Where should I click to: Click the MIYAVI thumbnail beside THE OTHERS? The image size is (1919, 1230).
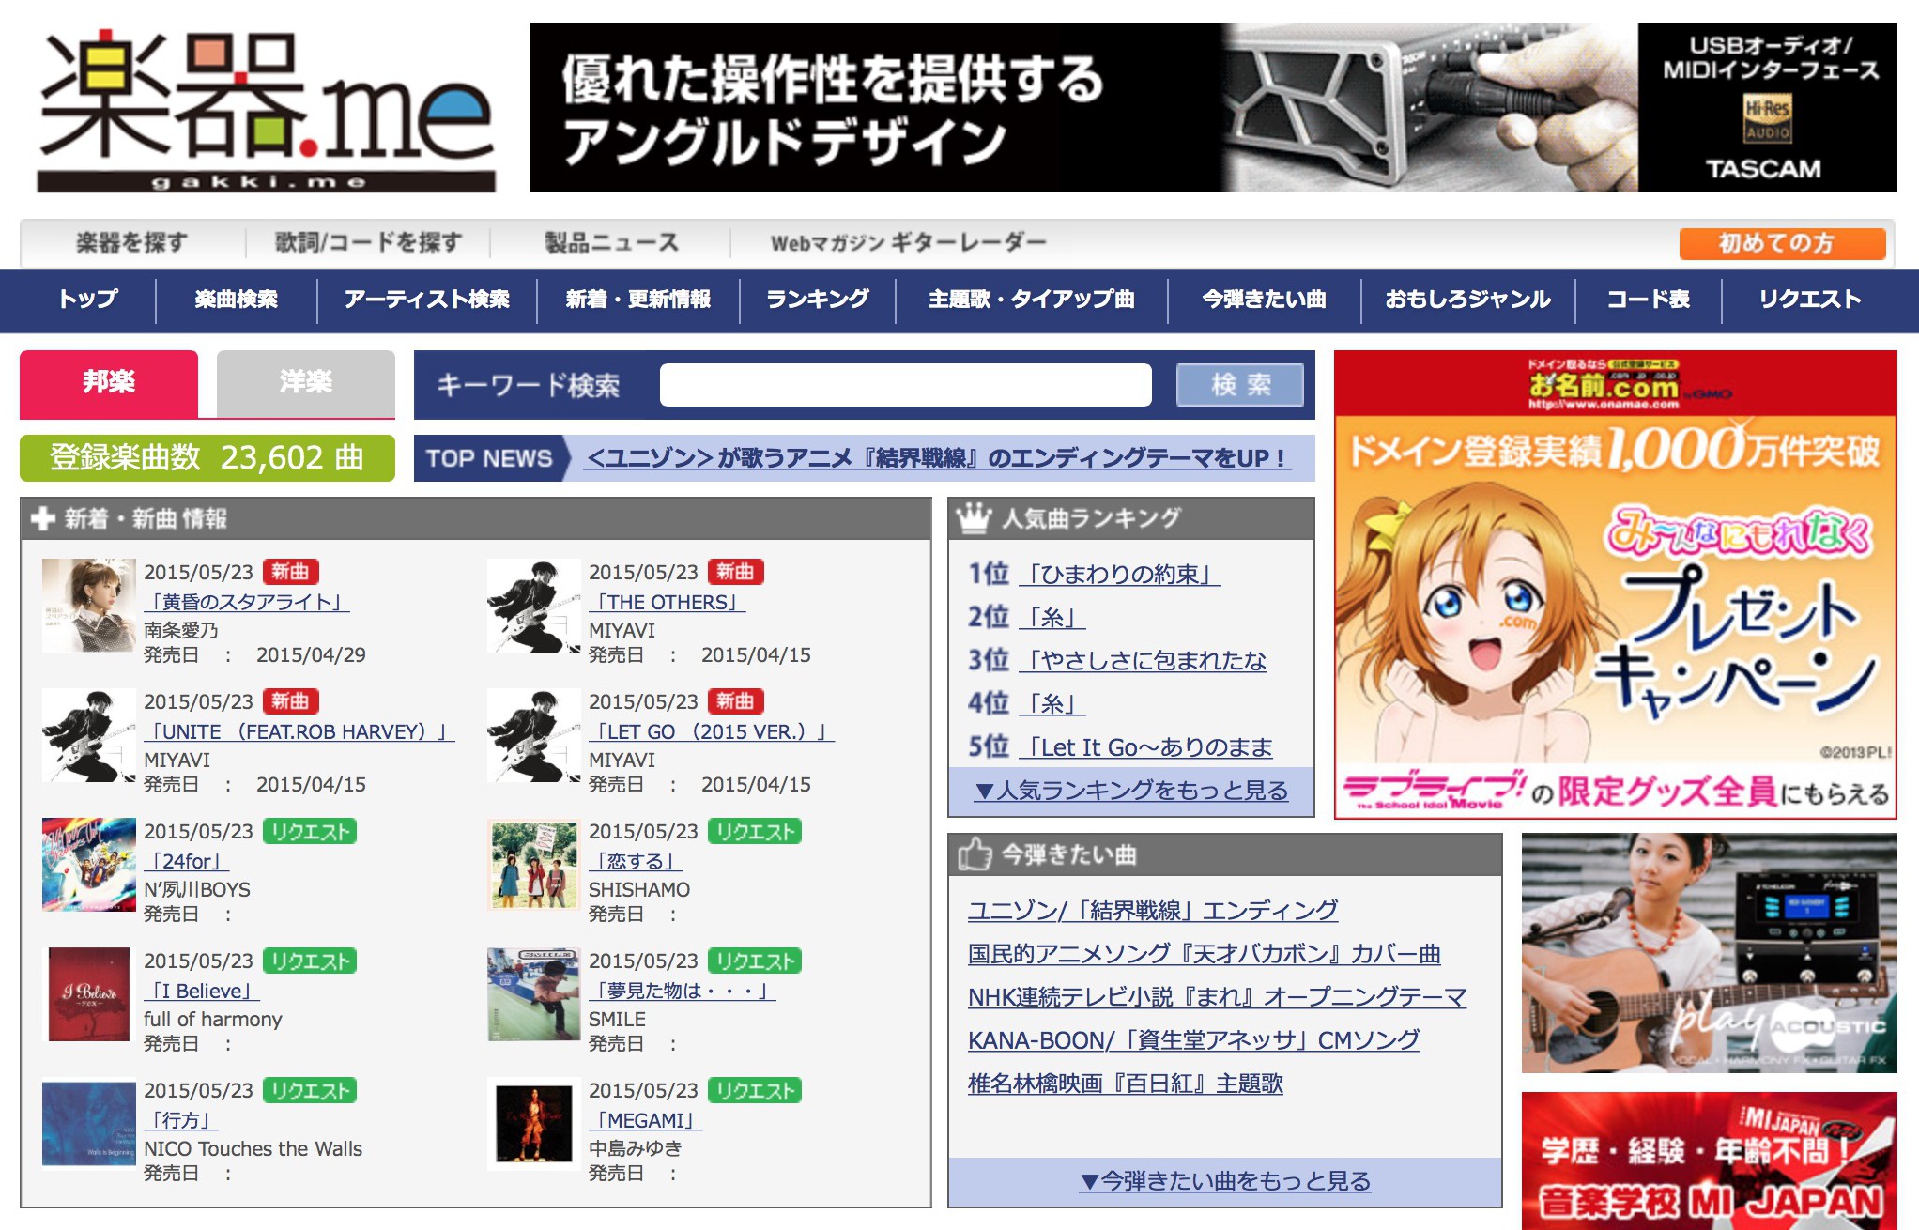pyautogui.click(x=534, y=606)
